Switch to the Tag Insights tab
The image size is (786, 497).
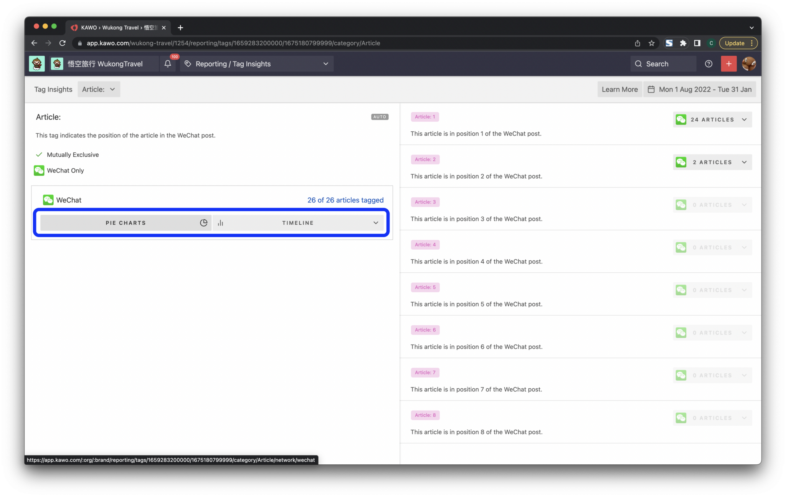[53, 89]
